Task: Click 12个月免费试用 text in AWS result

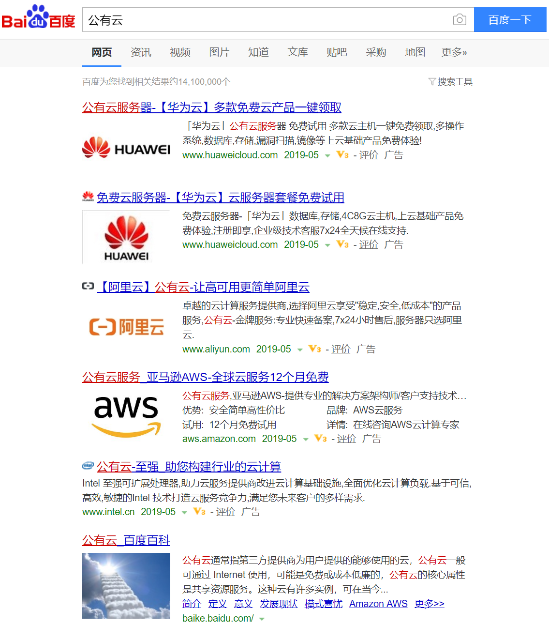Action: 243,425
